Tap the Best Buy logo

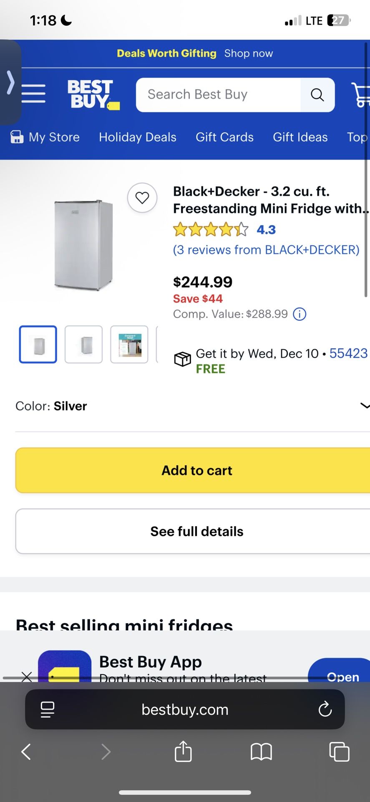(93, 94)
